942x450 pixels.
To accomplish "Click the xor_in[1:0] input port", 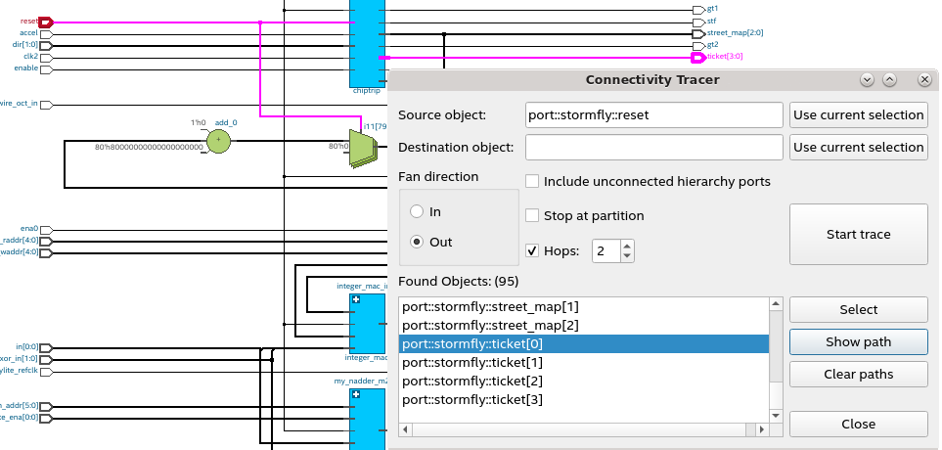I will pos(46,359).
